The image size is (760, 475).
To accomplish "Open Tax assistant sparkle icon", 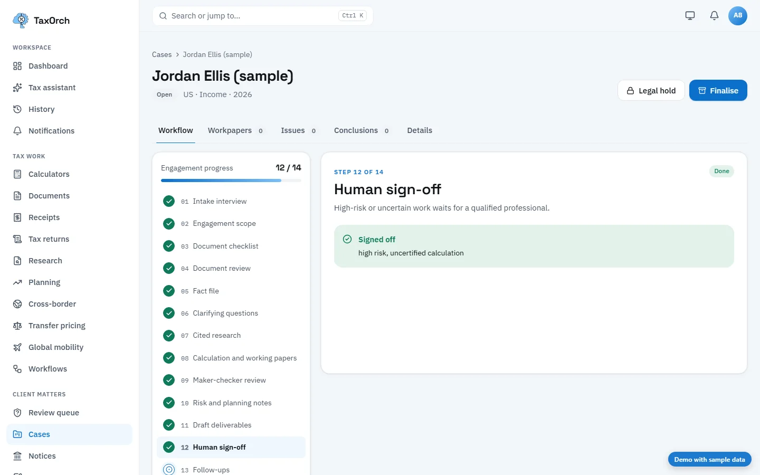I will pos(17,88).
